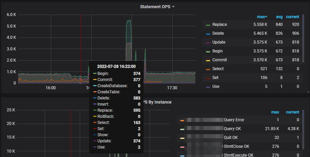This screenshot has width=310, height=157.
Task: Toggle the Replace series label in legend
Action: point(219,25)
